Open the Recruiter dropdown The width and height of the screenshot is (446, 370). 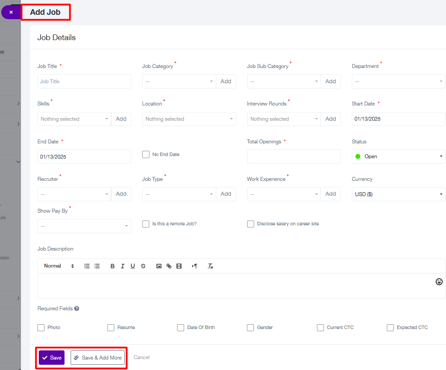(74, 194)
